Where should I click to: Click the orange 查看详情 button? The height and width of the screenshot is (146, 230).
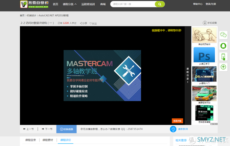[x=177, y=121]
